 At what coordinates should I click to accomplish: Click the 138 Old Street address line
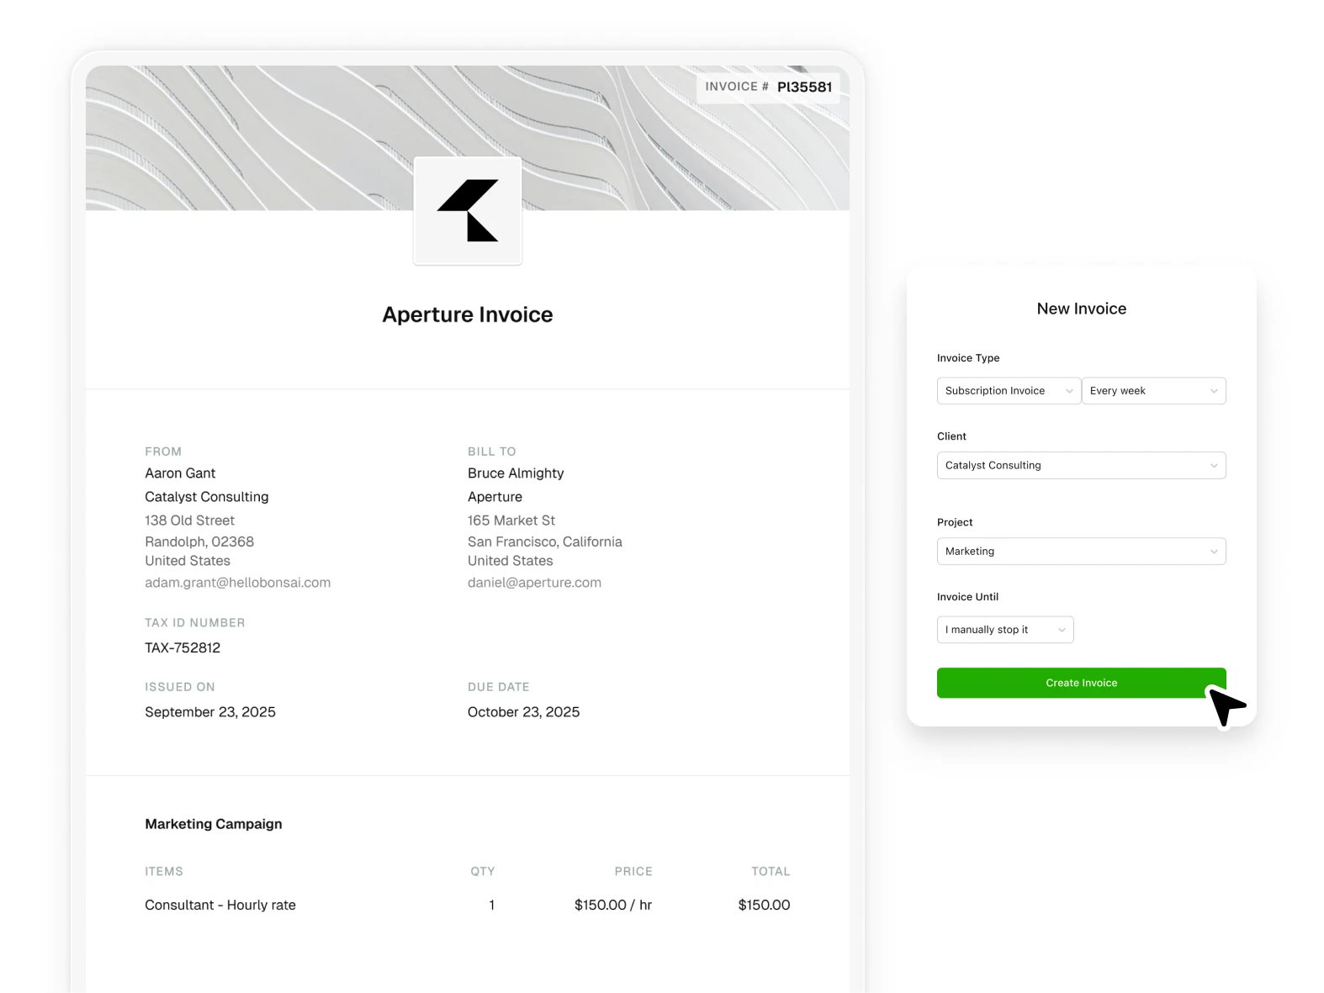189,520
